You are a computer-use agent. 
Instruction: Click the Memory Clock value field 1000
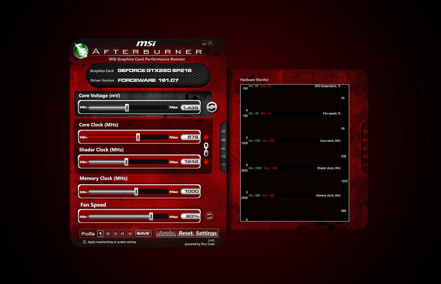click(x=190, y=192)
